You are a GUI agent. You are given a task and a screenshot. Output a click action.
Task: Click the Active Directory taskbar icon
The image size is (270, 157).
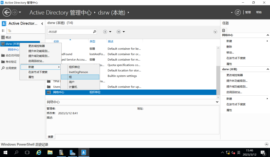[x=84, y=153]
